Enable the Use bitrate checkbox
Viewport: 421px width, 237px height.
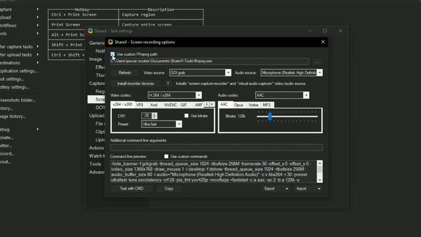click(186, 116)
